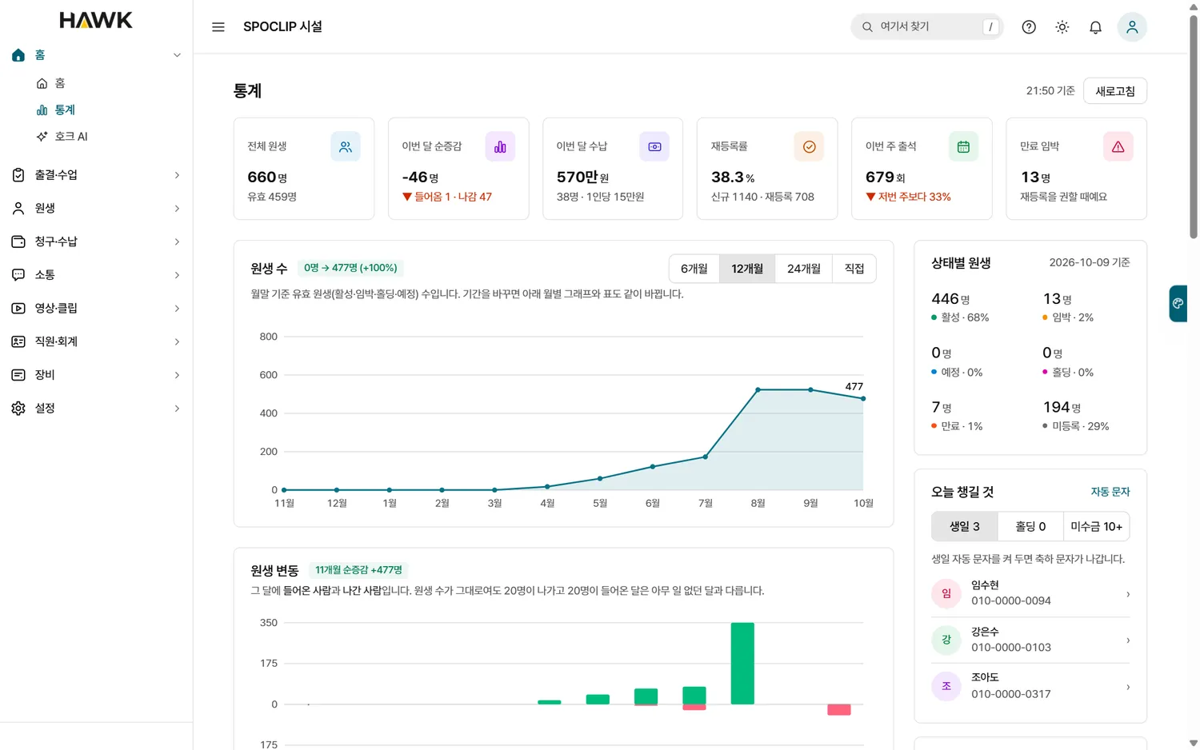Select the 직접 custom period option

click(854, 269)
